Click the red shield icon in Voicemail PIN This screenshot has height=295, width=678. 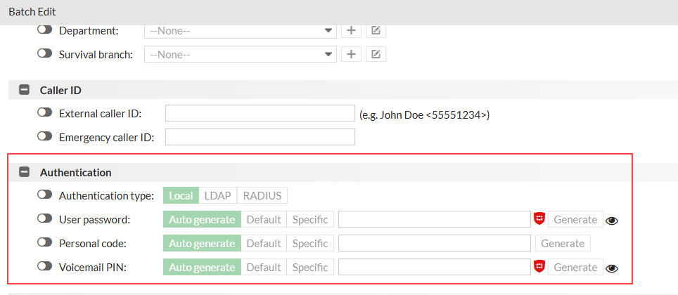[539, 267]
